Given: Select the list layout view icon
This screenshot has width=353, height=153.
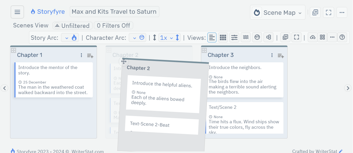Looking at the screenshot, I should [x=212, y=37].
